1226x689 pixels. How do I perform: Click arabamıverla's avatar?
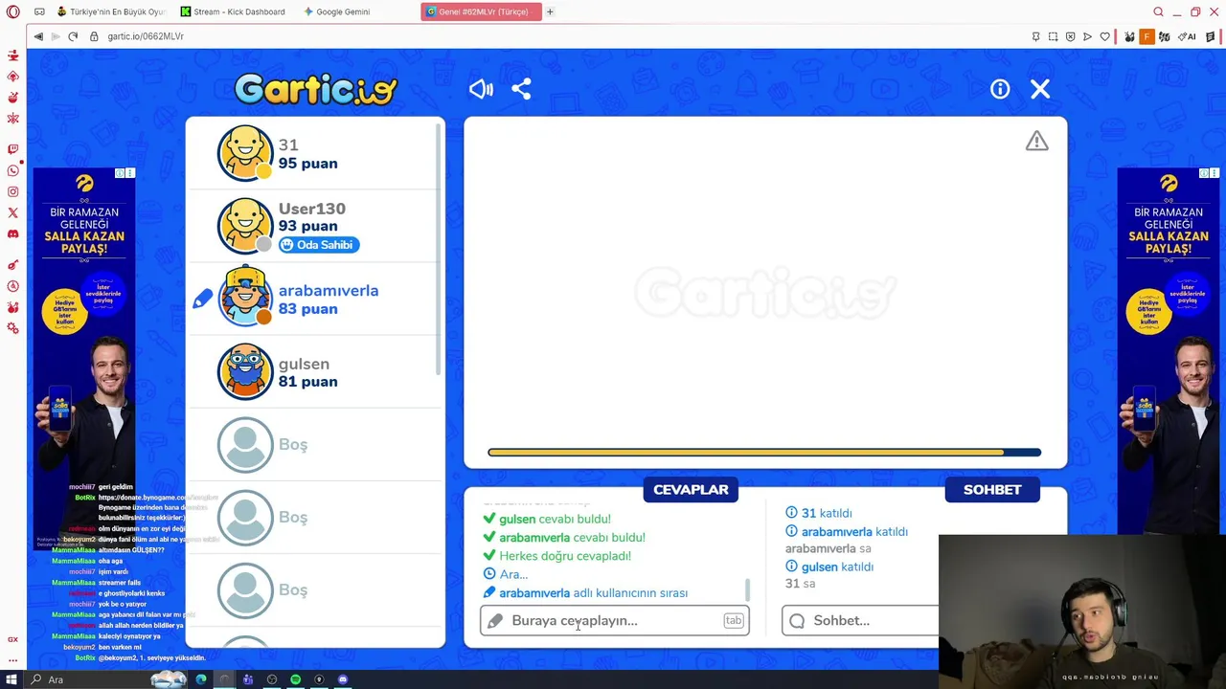[245, 298]
